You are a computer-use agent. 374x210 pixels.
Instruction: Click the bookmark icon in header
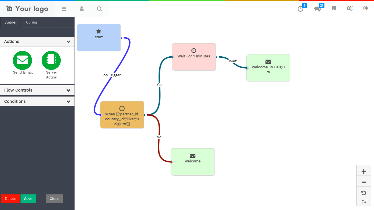(333, 8)
